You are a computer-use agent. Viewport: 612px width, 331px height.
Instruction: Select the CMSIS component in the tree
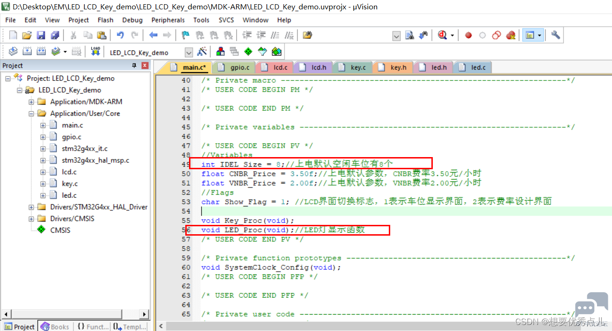point(60,230)
